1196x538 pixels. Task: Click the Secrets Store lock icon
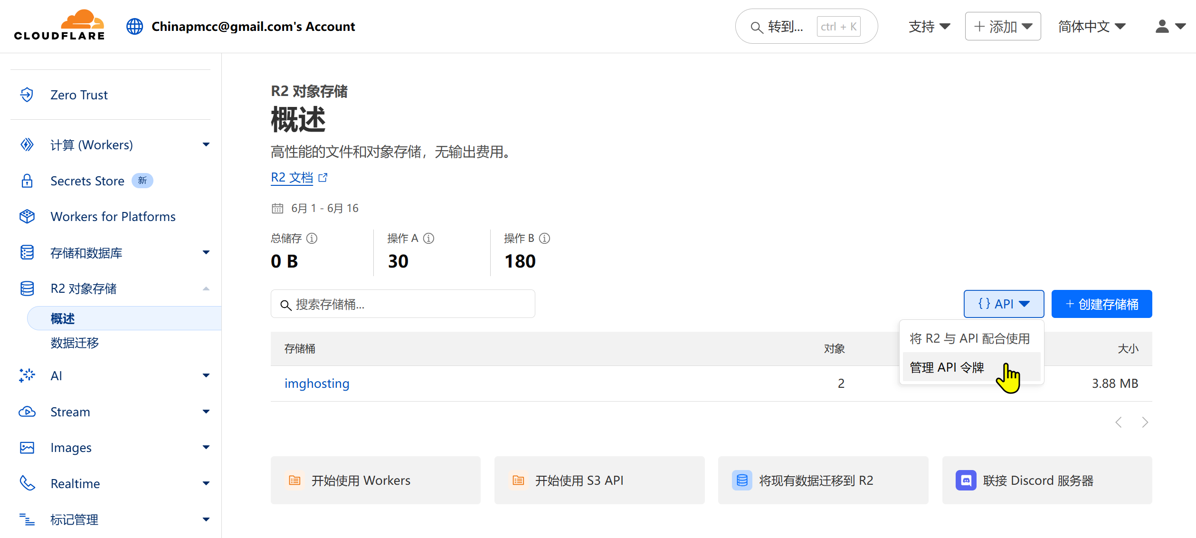(27, 181)
